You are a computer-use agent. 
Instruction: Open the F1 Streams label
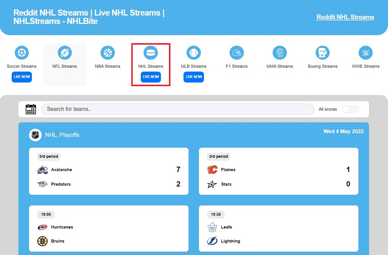pos(236,66)
